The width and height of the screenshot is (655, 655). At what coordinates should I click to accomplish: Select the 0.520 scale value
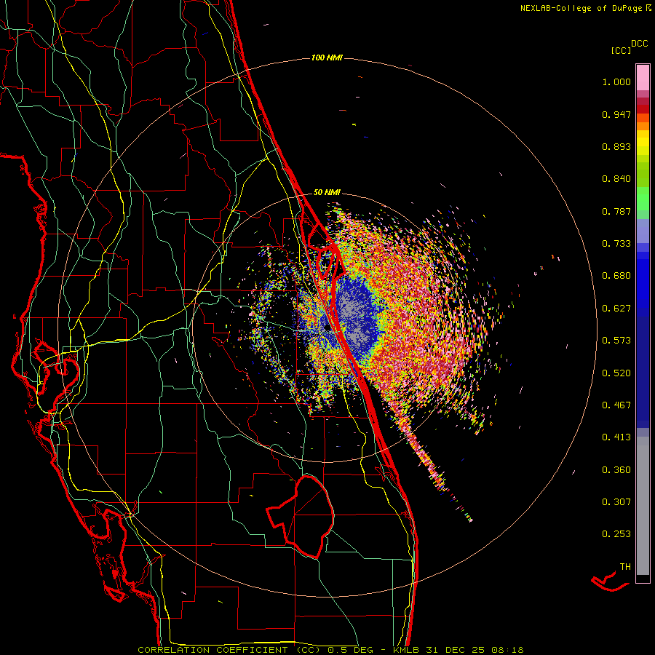click(616, 373)
